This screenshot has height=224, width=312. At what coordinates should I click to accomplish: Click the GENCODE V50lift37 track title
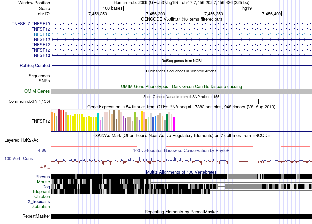[181, 19]
